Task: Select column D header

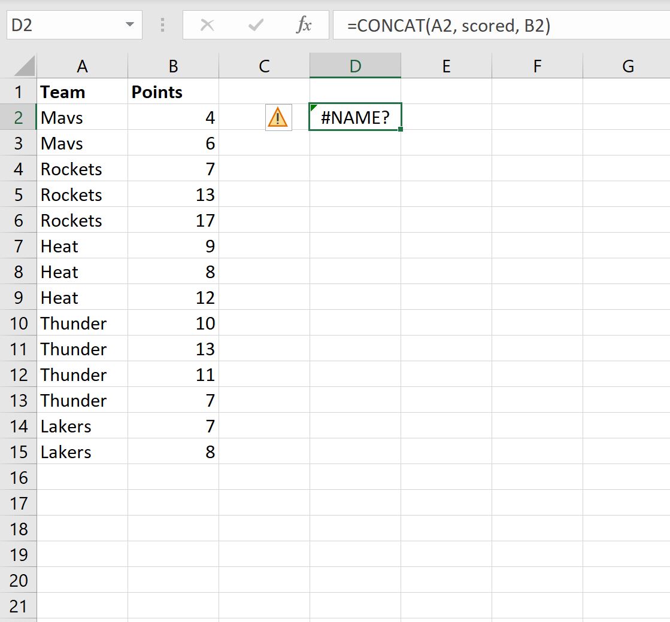Action: point(355,66)
